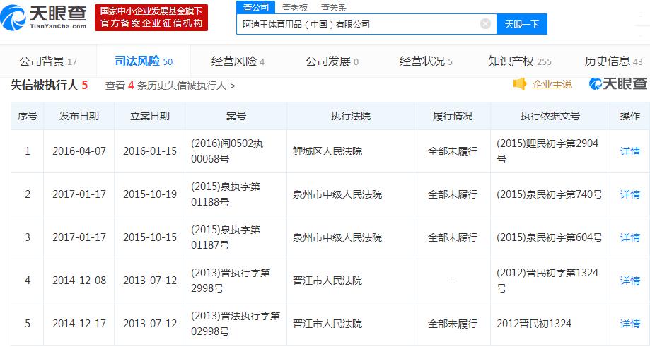Click the 国家中小企业发展基金旗下 red banner
650x347 pixels.
[x=151, y=18]
